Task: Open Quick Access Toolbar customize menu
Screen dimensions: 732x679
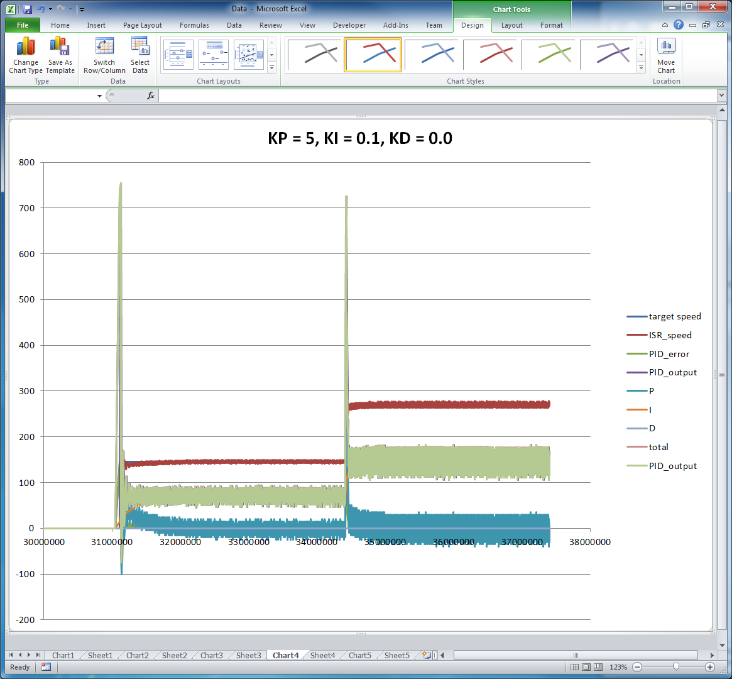Action: click(x=82, y=9)
